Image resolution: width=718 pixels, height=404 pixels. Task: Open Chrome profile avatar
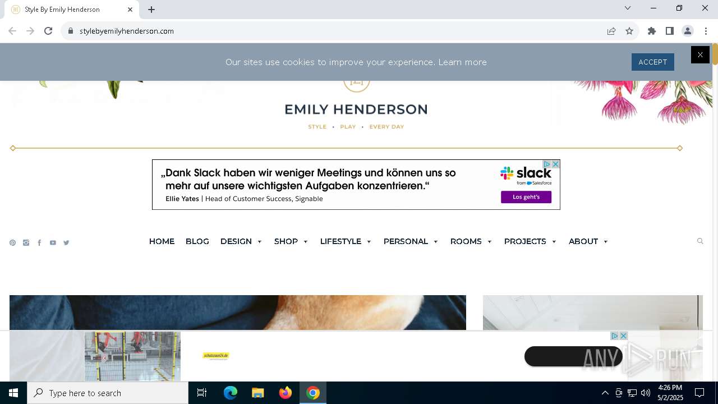(x=688, y=31)
